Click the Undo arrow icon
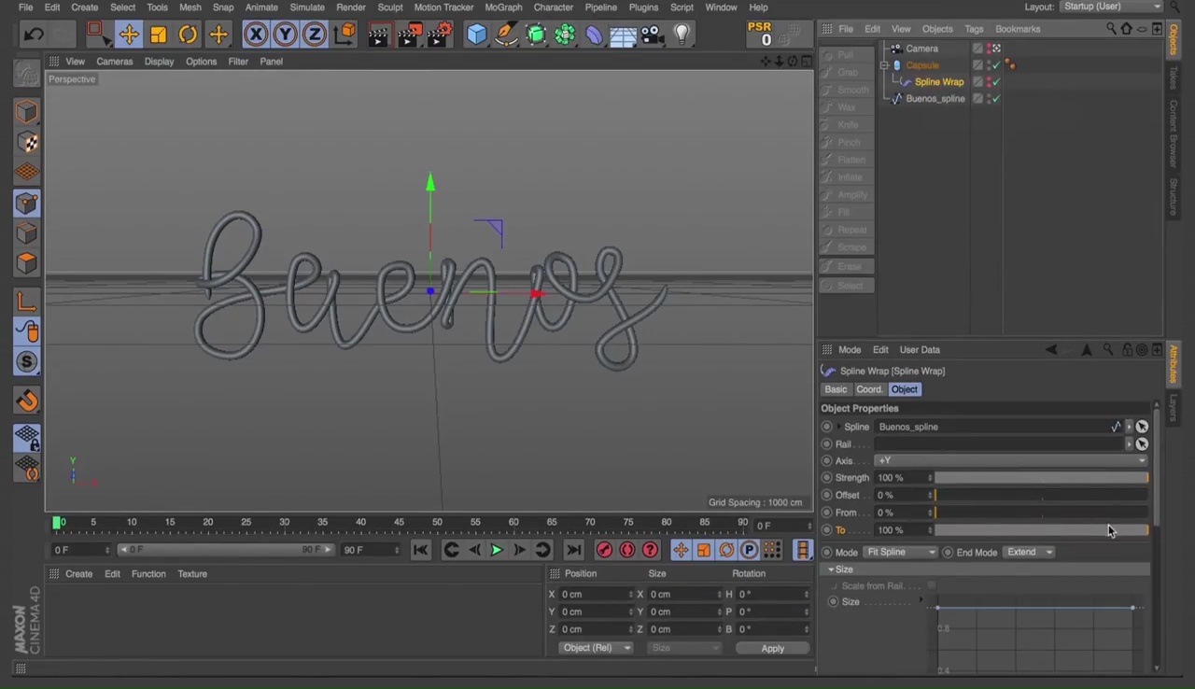The width and height of the screenshot is (1195, 689). tap(34, 35)
